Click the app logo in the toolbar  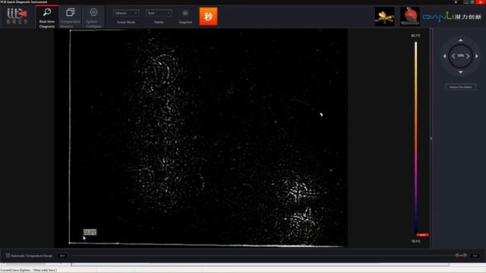[17, 16]
